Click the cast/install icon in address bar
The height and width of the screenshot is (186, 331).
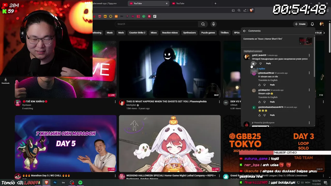[233, 10]
